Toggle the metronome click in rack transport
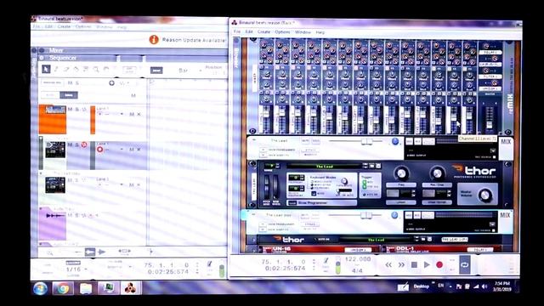The image size is (544, 306). click(x=326, y=261)
